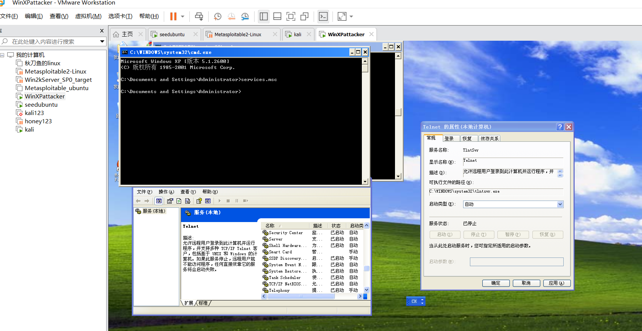Click the CH language bar indicator
642x331 pixels.
pyautogui.click(x=414, y=301)
